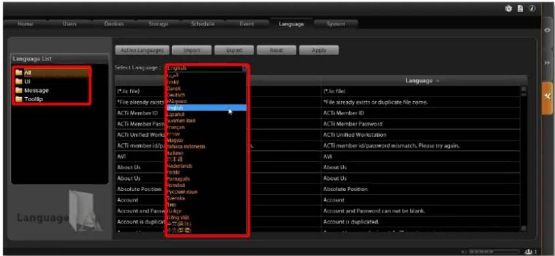Choose Türkçe from the language dropdown
Viewport: 555px width, 256px height.
click(207, 211)
